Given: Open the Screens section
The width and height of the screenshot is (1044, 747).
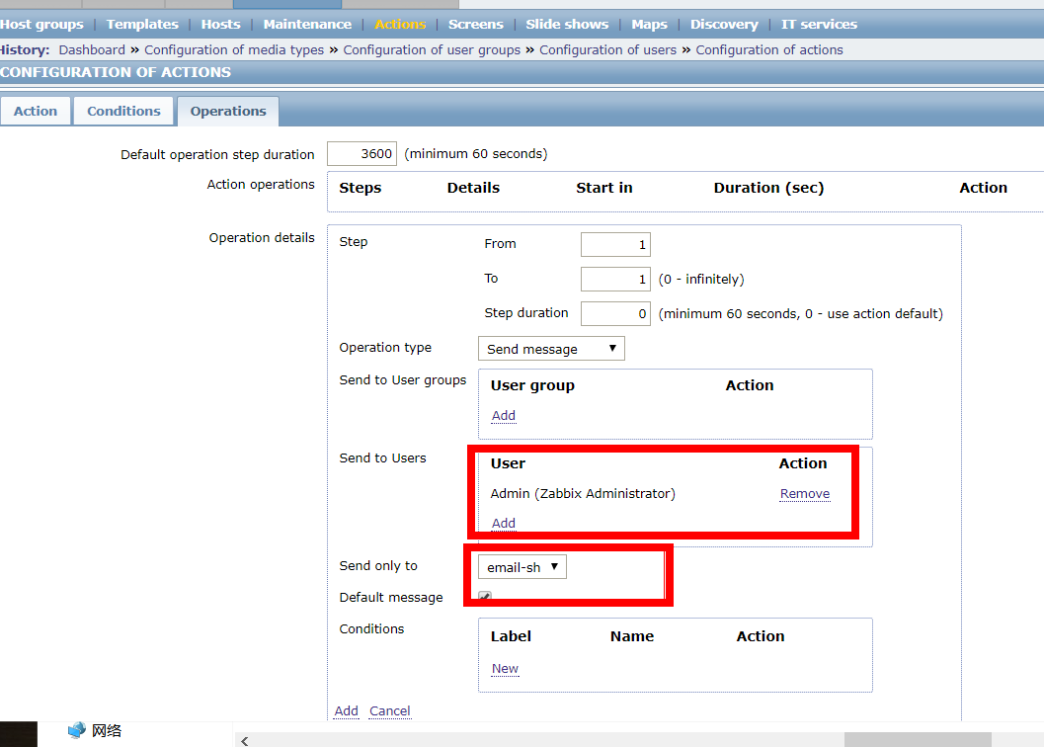Looking at the screenshot, I should [x=475, y=24].
